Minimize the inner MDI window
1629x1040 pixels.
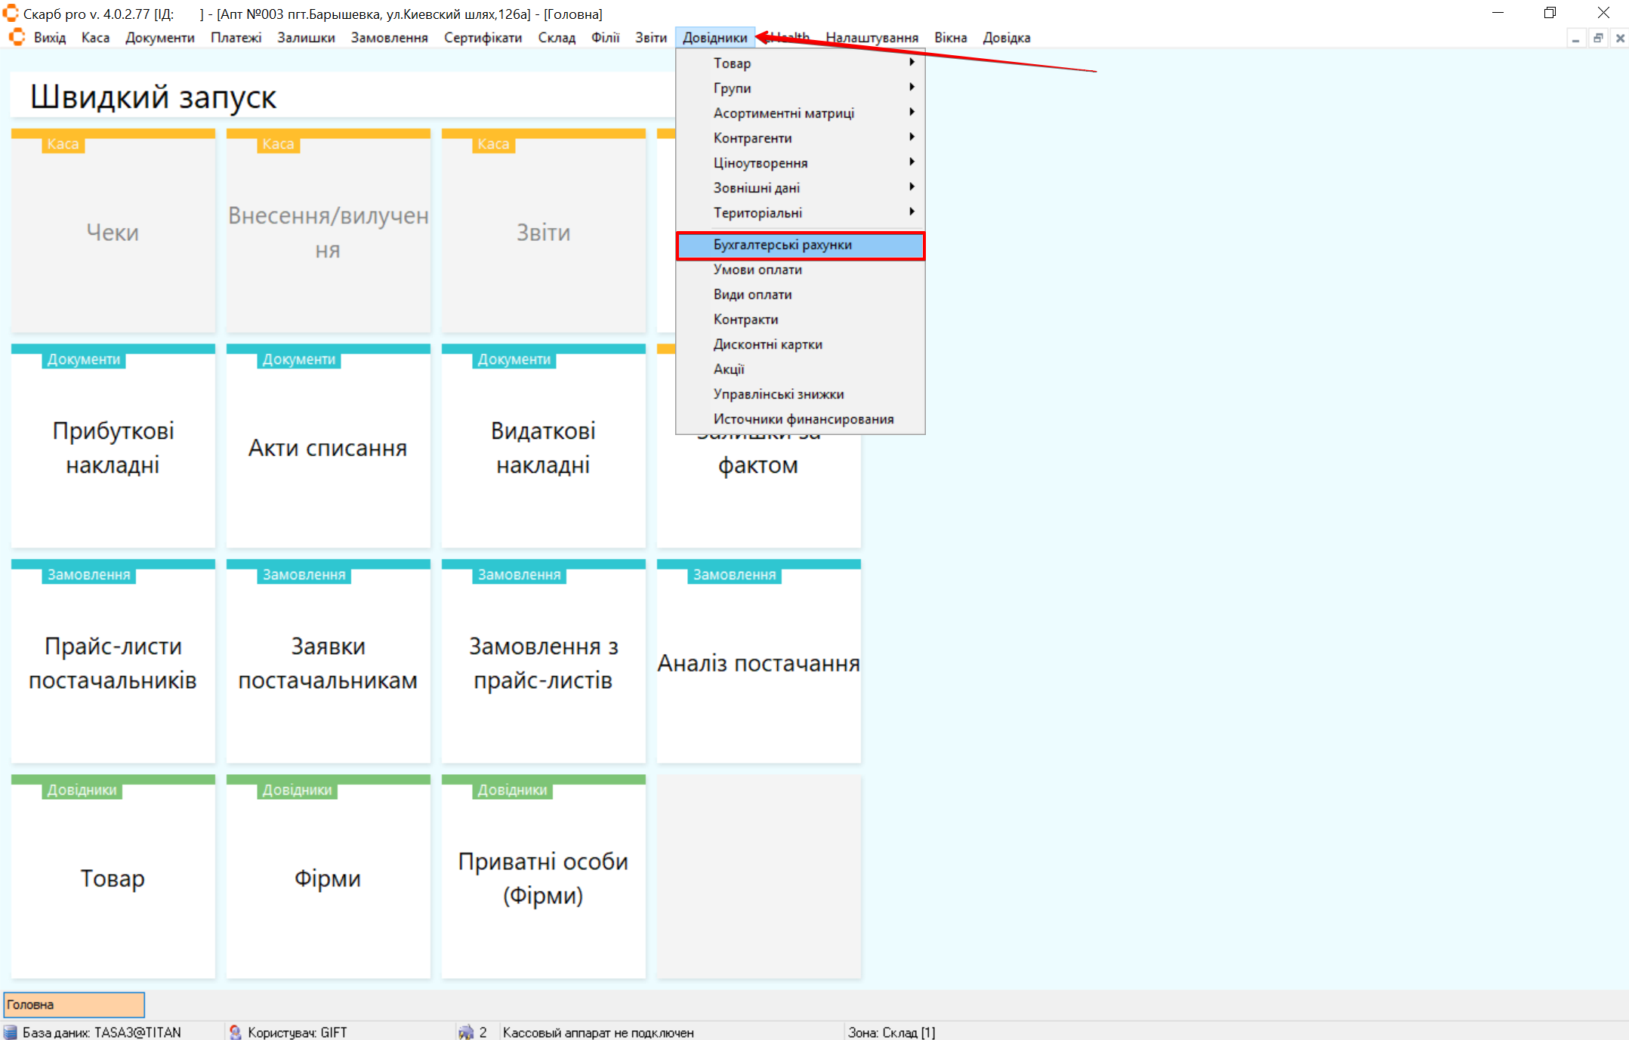(x=1575, y=38)
